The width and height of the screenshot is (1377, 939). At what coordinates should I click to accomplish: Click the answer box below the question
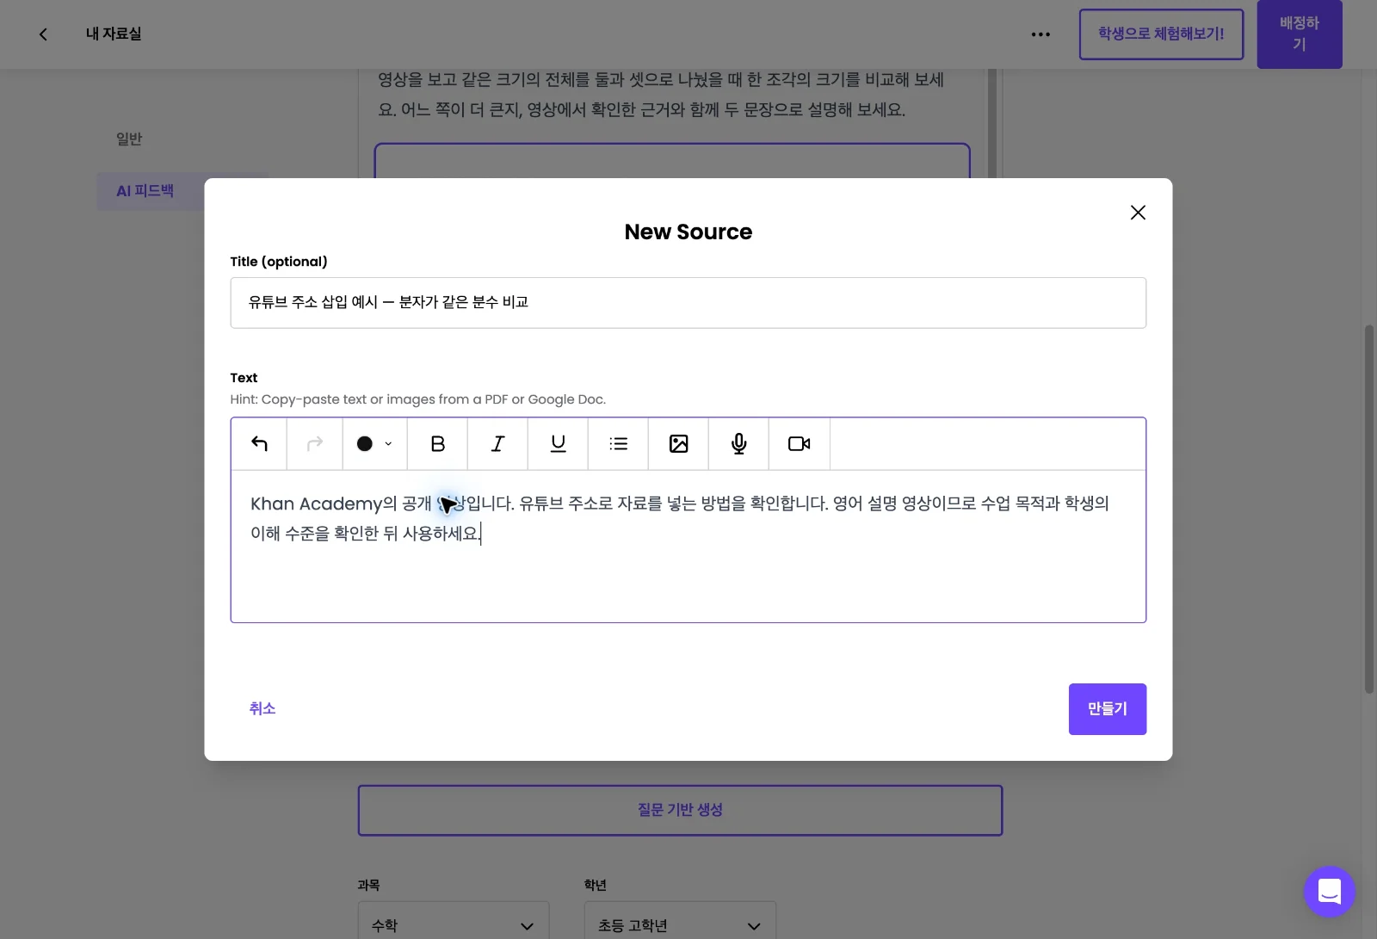(x=672, y=161)
